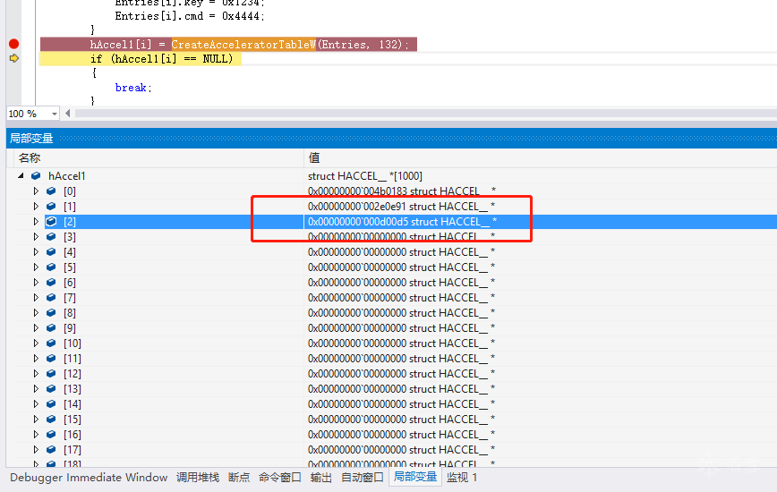Screen dimensions: 777x492
Task: Expand the [10] array element
Action: 36,343
